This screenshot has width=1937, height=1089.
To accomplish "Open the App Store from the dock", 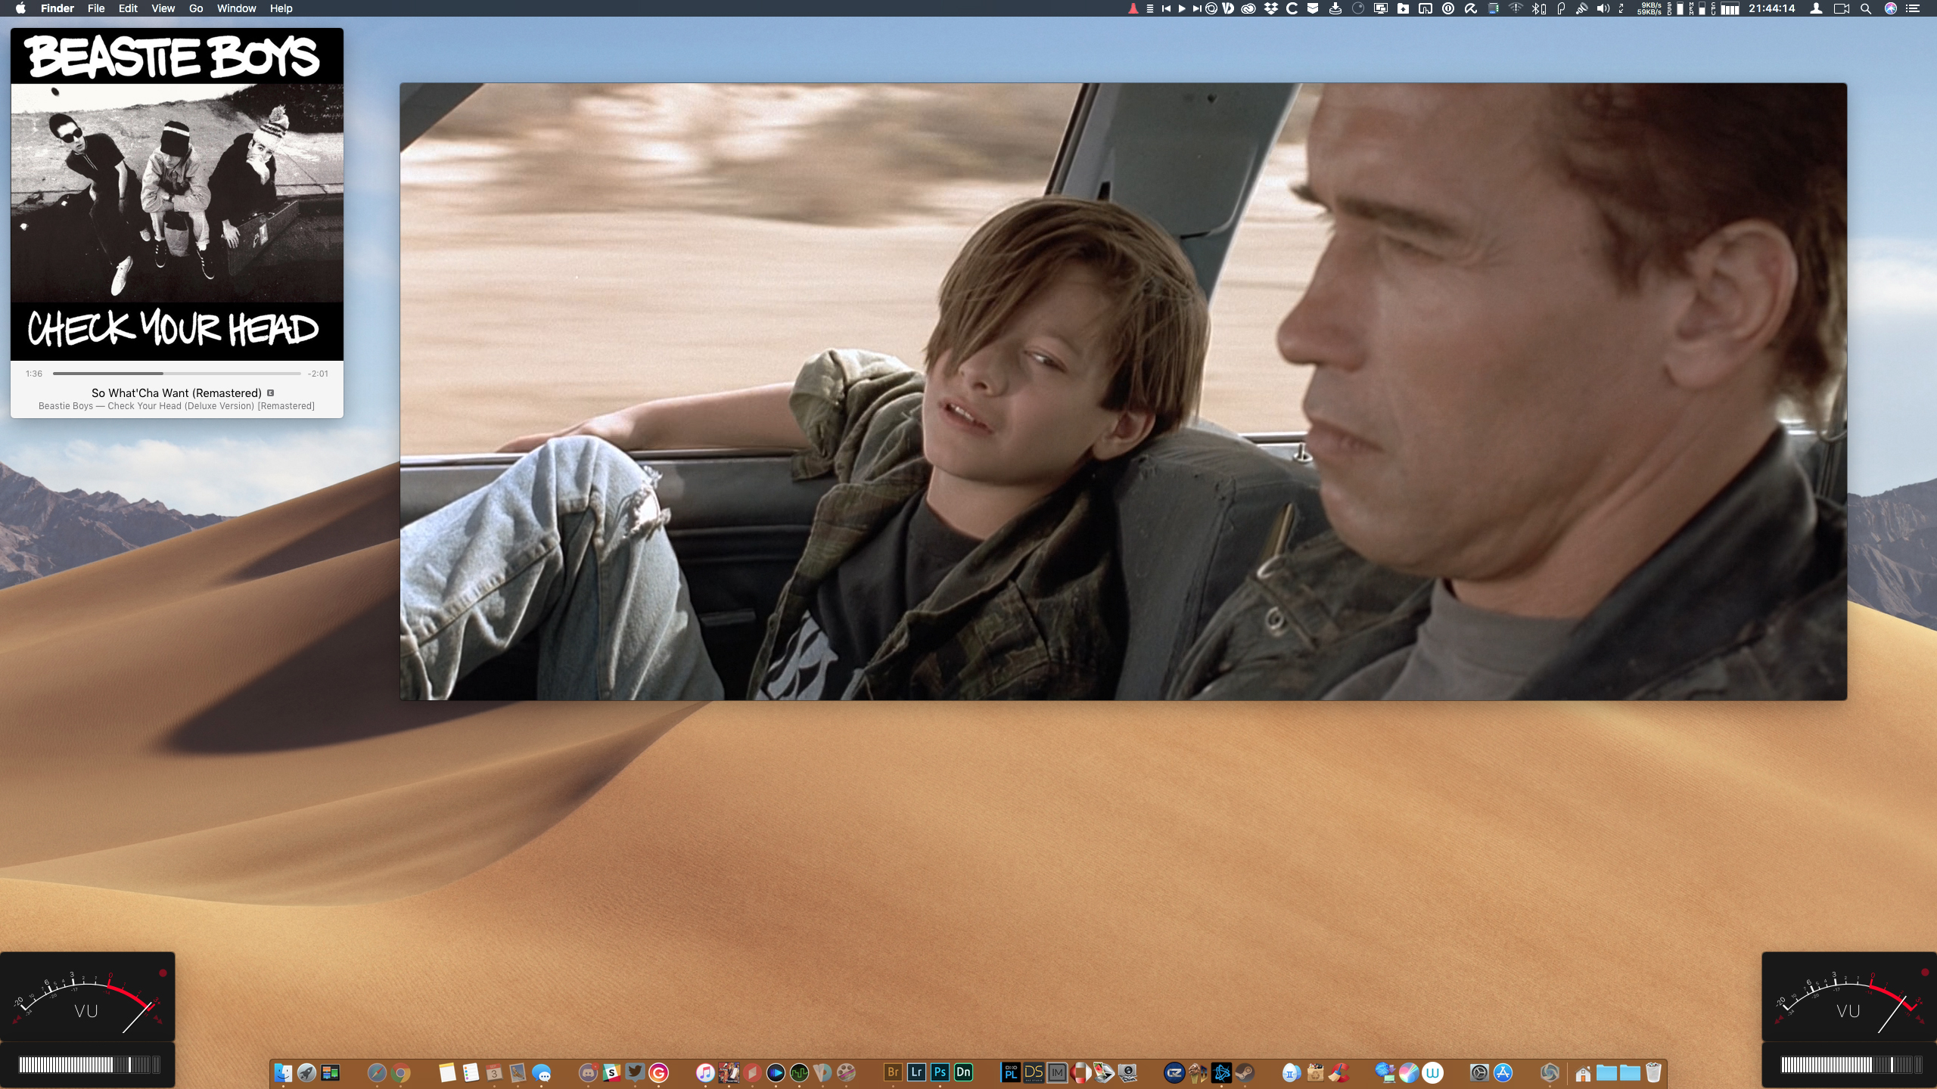I will [x=1503, y=1072].
